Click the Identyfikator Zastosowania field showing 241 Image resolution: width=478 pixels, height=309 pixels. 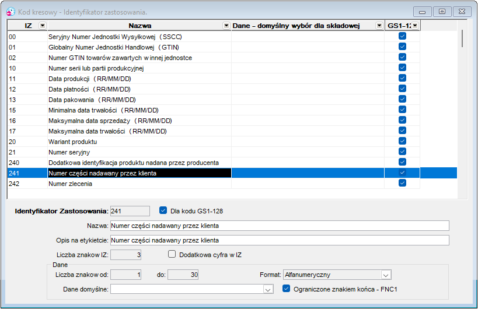[130, 211]
